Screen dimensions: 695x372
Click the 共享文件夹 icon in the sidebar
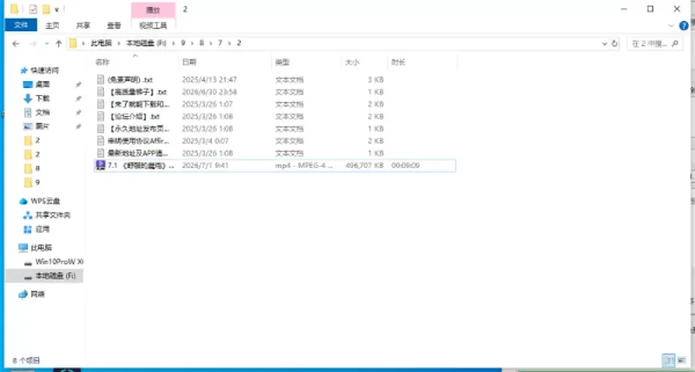tap(28, 215)
